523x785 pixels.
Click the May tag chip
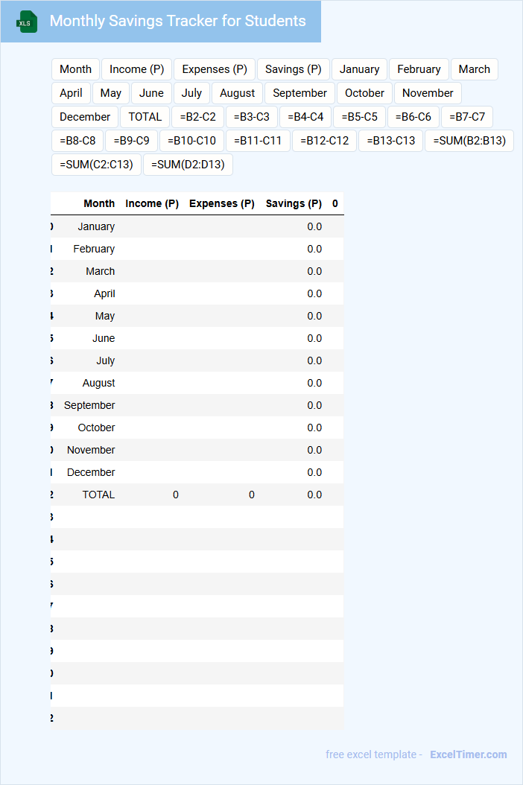(111, 93)
